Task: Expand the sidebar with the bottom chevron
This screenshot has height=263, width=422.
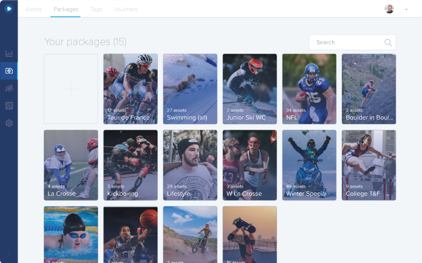Action: pyautogui.click(x=9, y=254)
